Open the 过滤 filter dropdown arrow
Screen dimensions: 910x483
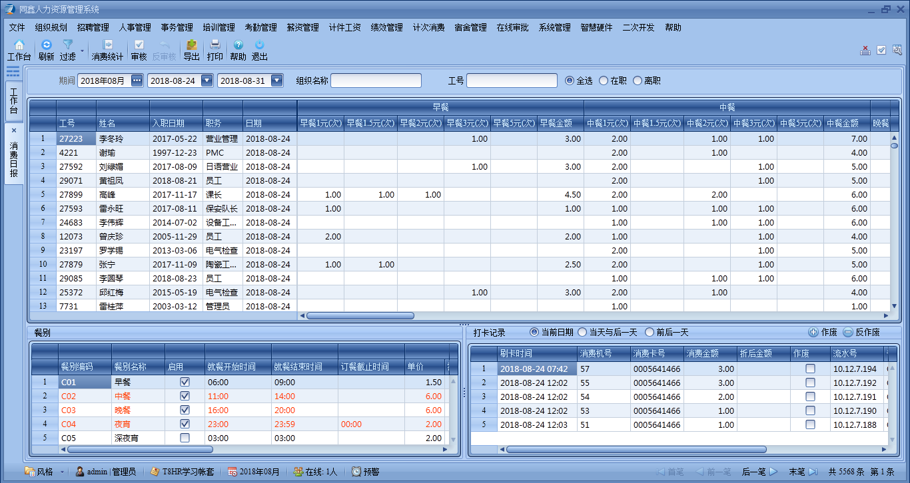tap(83, 51)
